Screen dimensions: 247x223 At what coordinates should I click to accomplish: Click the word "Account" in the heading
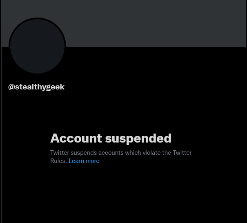click(x=76, y=138)
